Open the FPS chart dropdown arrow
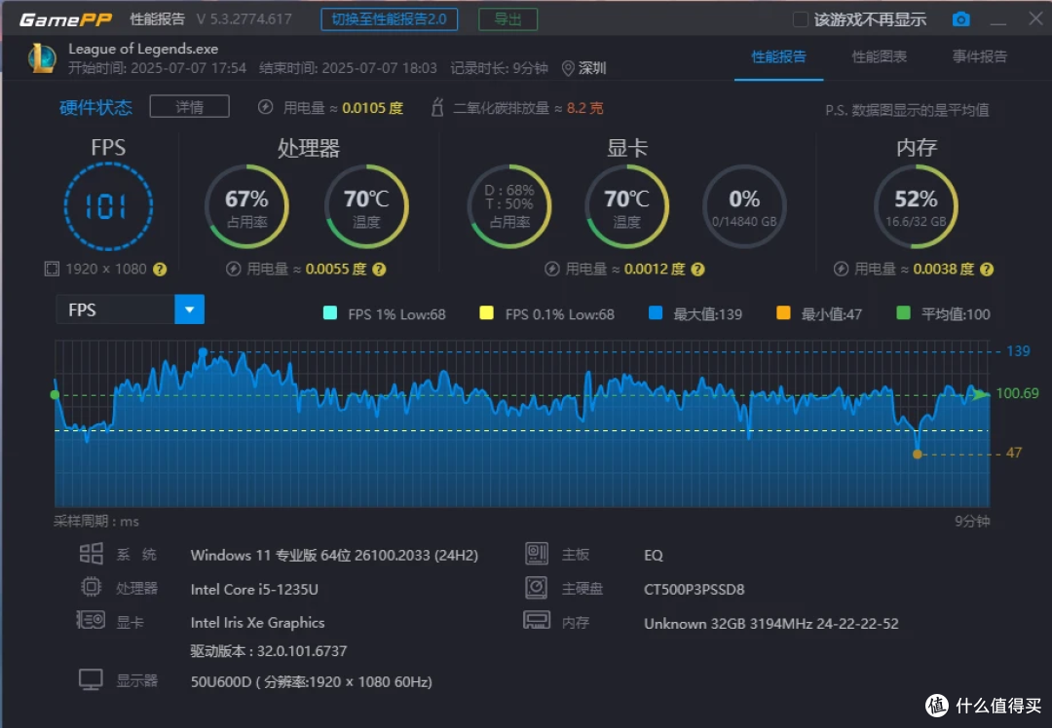 [x=190, y=309]
